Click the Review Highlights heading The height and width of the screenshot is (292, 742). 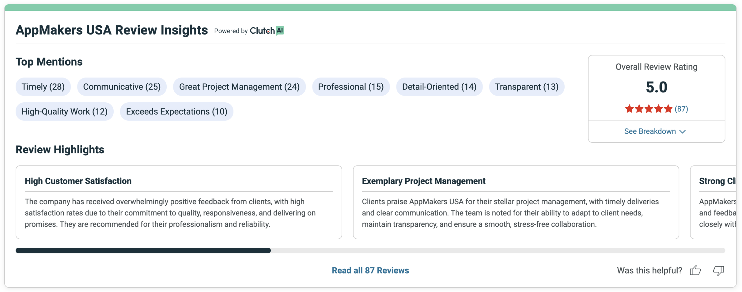[60, 150]
